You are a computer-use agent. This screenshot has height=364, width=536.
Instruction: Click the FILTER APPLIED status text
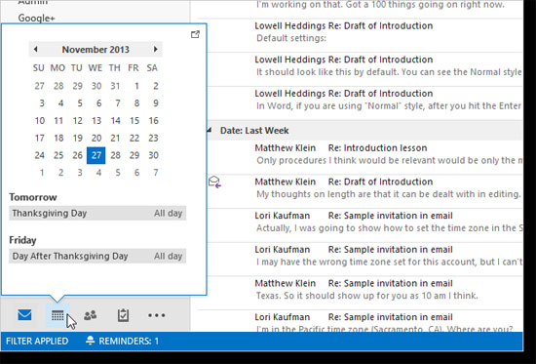pos(37,341)
